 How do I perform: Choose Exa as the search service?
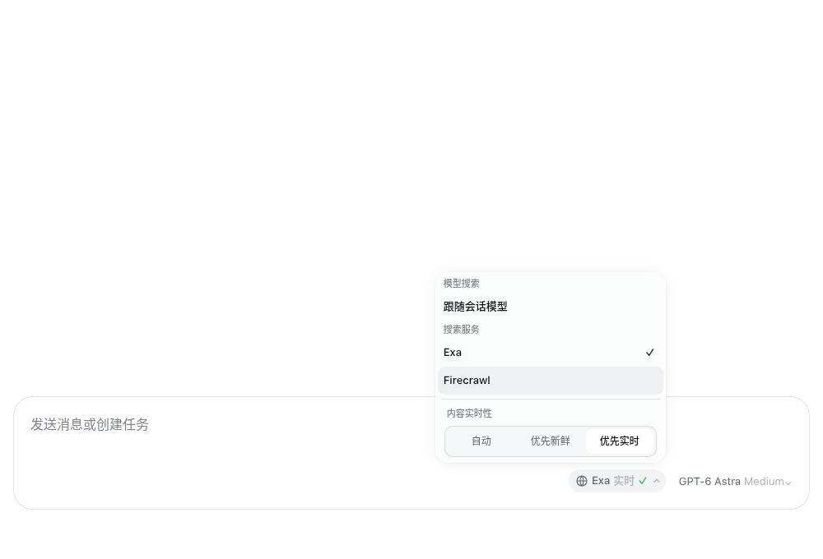click(550, 353)
